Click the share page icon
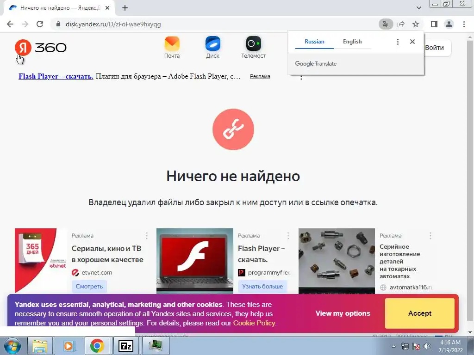 click(401, 24)
